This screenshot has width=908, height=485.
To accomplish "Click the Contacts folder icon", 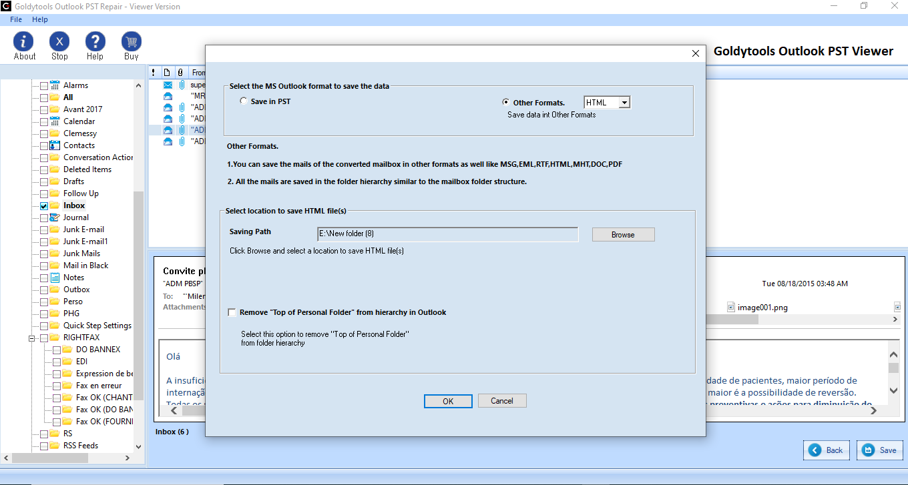I will pos(55,145).
